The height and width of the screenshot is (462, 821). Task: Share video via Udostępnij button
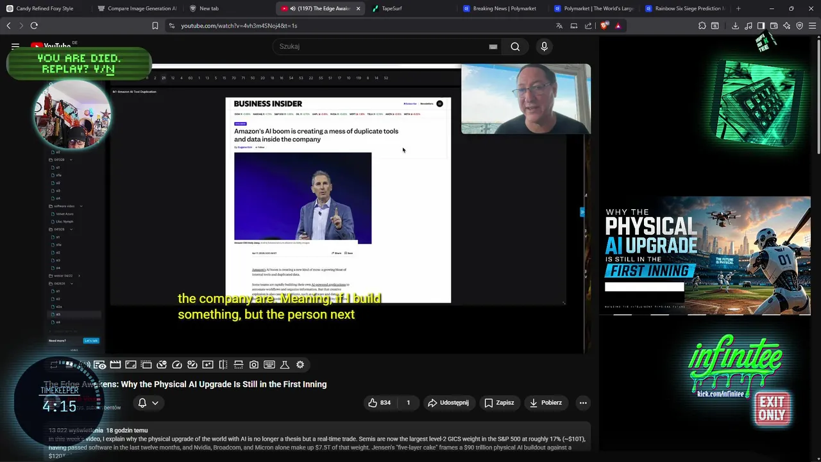pyautogui.click(x=448, y=402)
